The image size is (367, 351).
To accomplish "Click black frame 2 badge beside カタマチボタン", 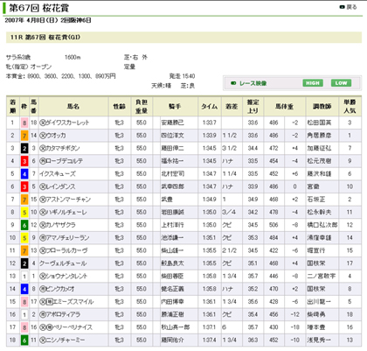I will 24,149.
